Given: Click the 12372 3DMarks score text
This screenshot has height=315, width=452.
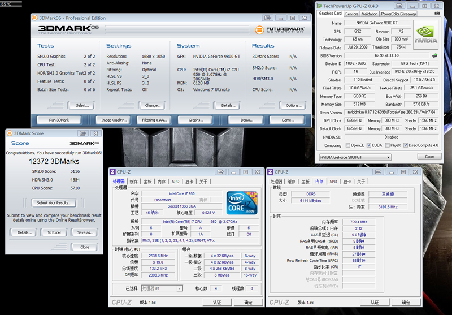Looking at the screenshot, I should pyautogui.click(x=54, y=161).
